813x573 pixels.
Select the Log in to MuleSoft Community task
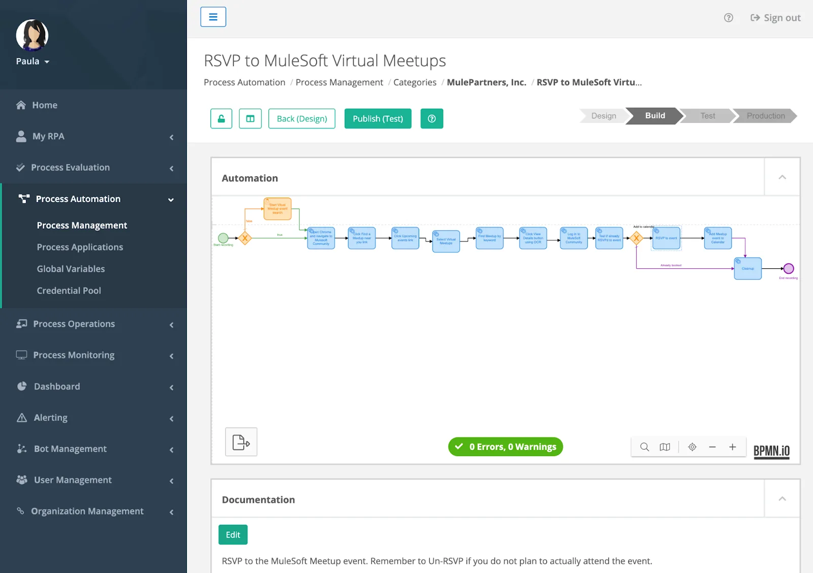(x=574, y=238)
